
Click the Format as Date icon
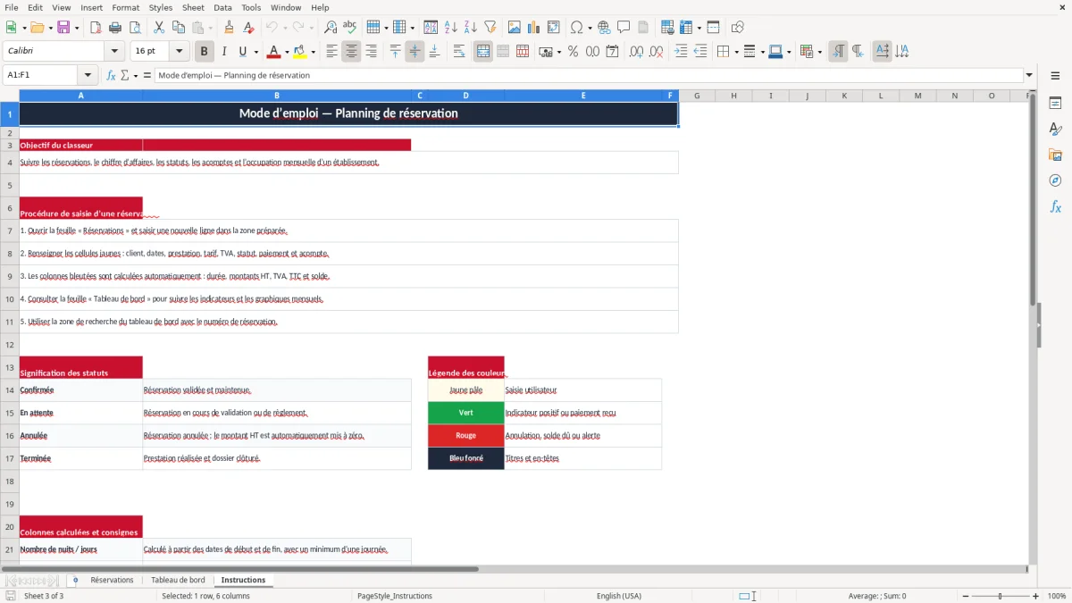612,52
